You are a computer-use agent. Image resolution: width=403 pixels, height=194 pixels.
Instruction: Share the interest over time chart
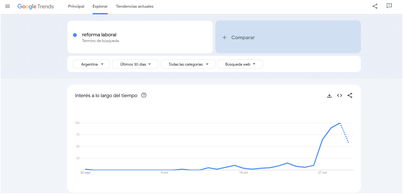pos(350,95)
